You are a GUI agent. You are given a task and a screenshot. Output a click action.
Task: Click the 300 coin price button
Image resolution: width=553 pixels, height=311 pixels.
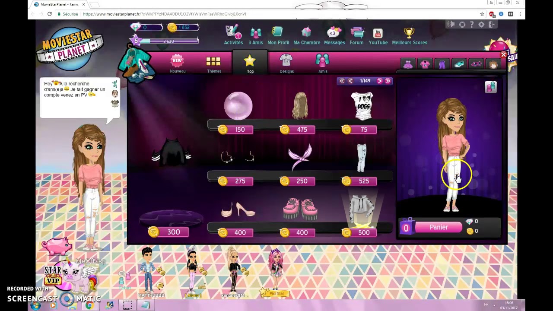click(169, 232)
